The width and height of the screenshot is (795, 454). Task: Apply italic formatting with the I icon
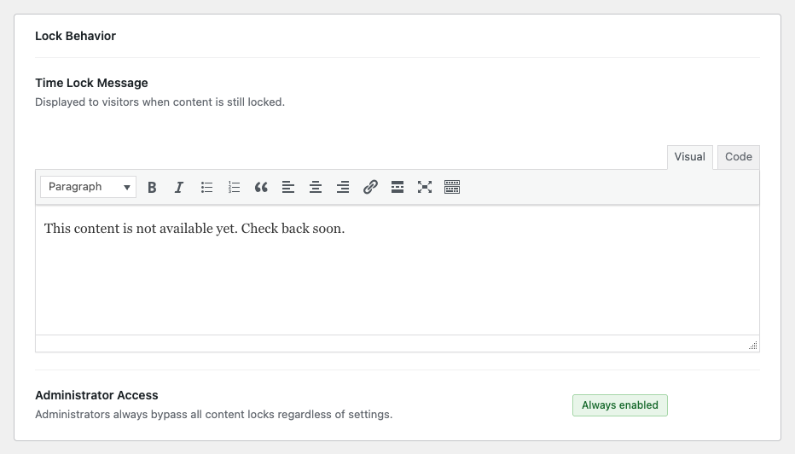(179, 187)
